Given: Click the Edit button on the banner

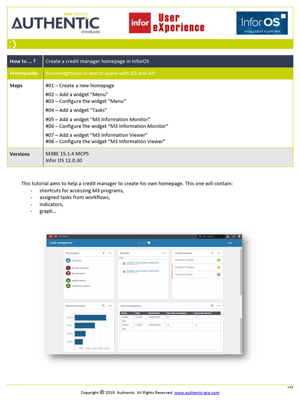Looking at the screenshot, I should 230,243.
